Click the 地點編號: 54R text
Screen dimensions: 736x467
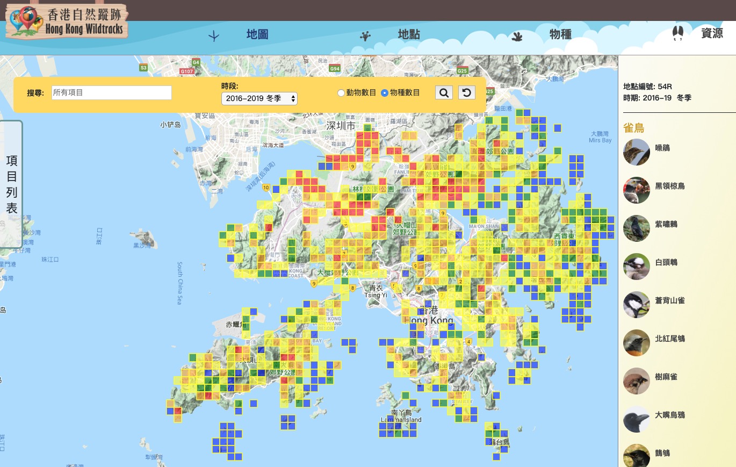point(648,86)
